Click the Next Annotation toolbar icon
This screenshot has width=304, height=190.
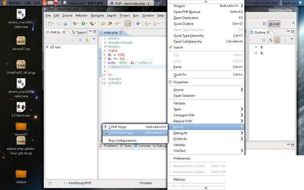(146, 23)
